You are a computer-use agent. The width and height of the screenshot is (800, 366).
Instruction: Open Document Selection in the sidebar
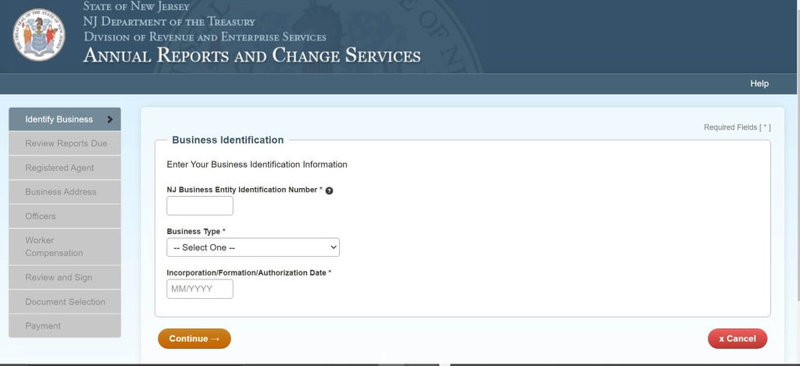pyautogui.click(x=65, y=302)
